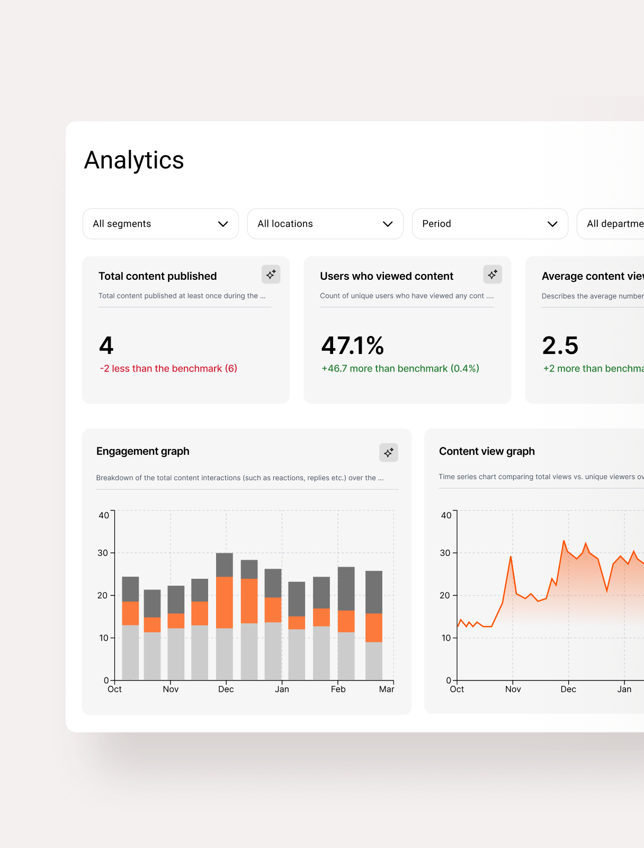Open the All locations dropdown
The width and height of the screenshot is (644, 848).
coord(325,224)
